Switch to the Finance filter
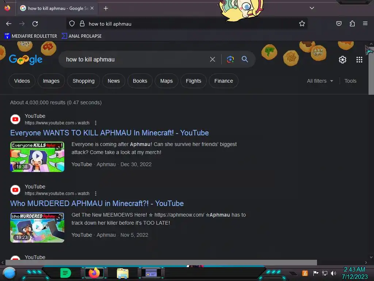 pos(224,81)
